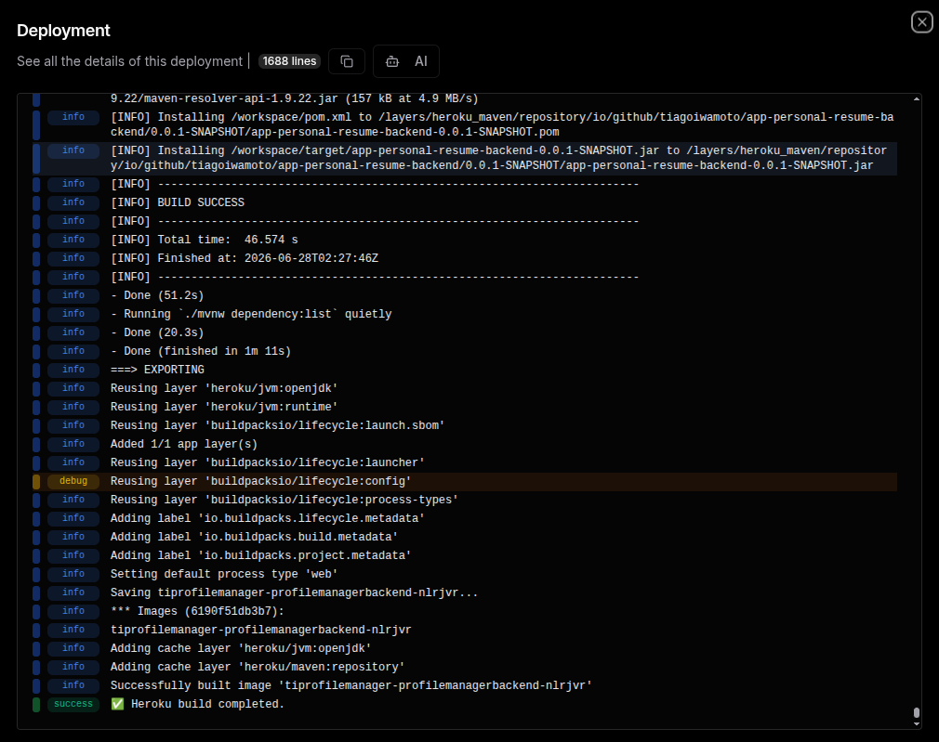939x742 pixels.
Task: Select the 'lifecycle:process-types' log line
Action: point(464,500)
